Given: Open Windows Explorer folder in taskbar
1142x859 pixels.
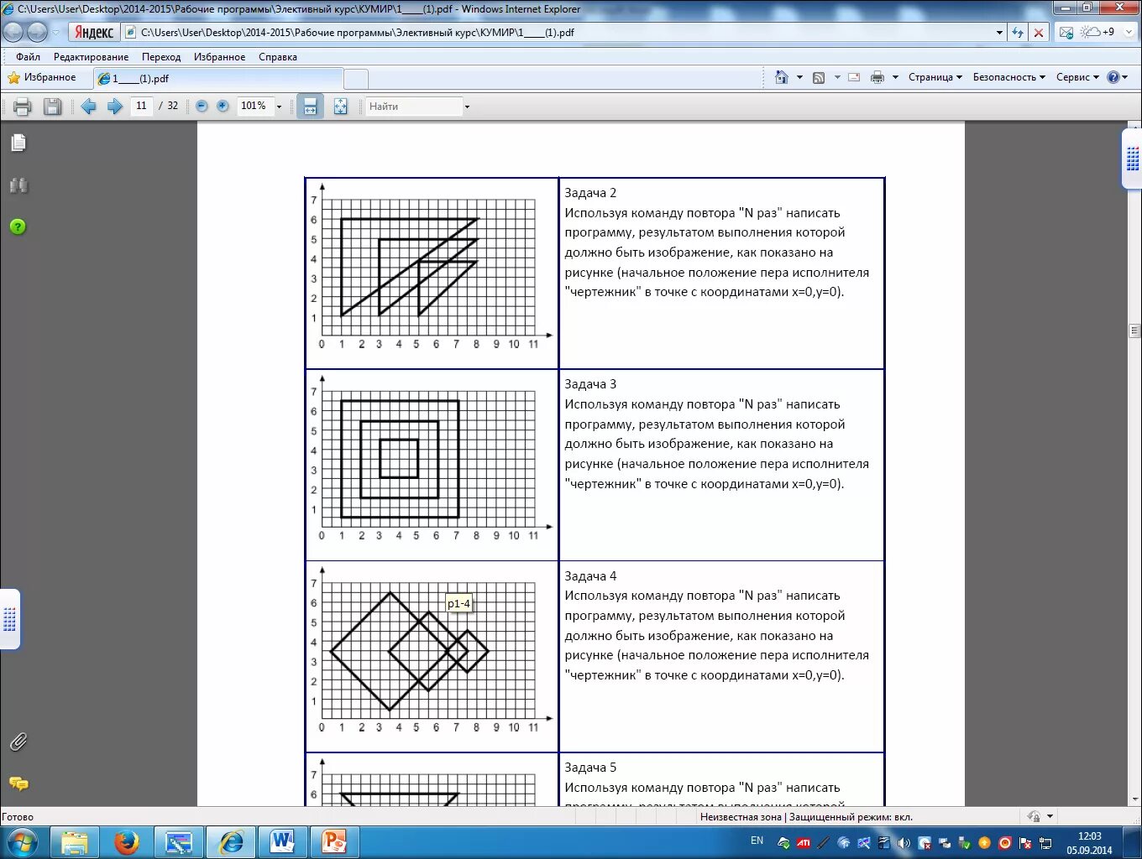Looking at the screenshot, I should click(75, 841).
